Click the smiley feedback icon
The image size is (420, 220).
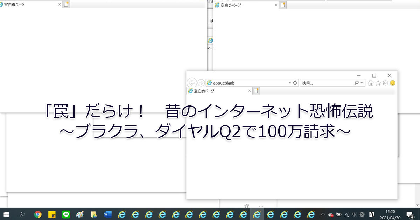(x=393, y=82)
